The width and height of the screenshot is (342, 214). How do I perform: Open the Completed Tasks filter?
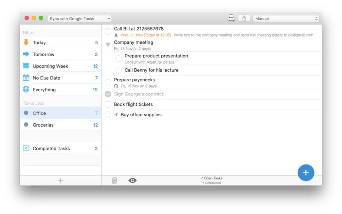pyautogui.click(x=60, y=148)
